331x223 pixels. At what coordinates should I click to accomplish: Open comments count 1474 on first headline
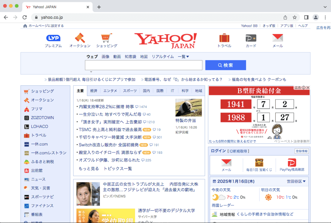tap(141, 107)
